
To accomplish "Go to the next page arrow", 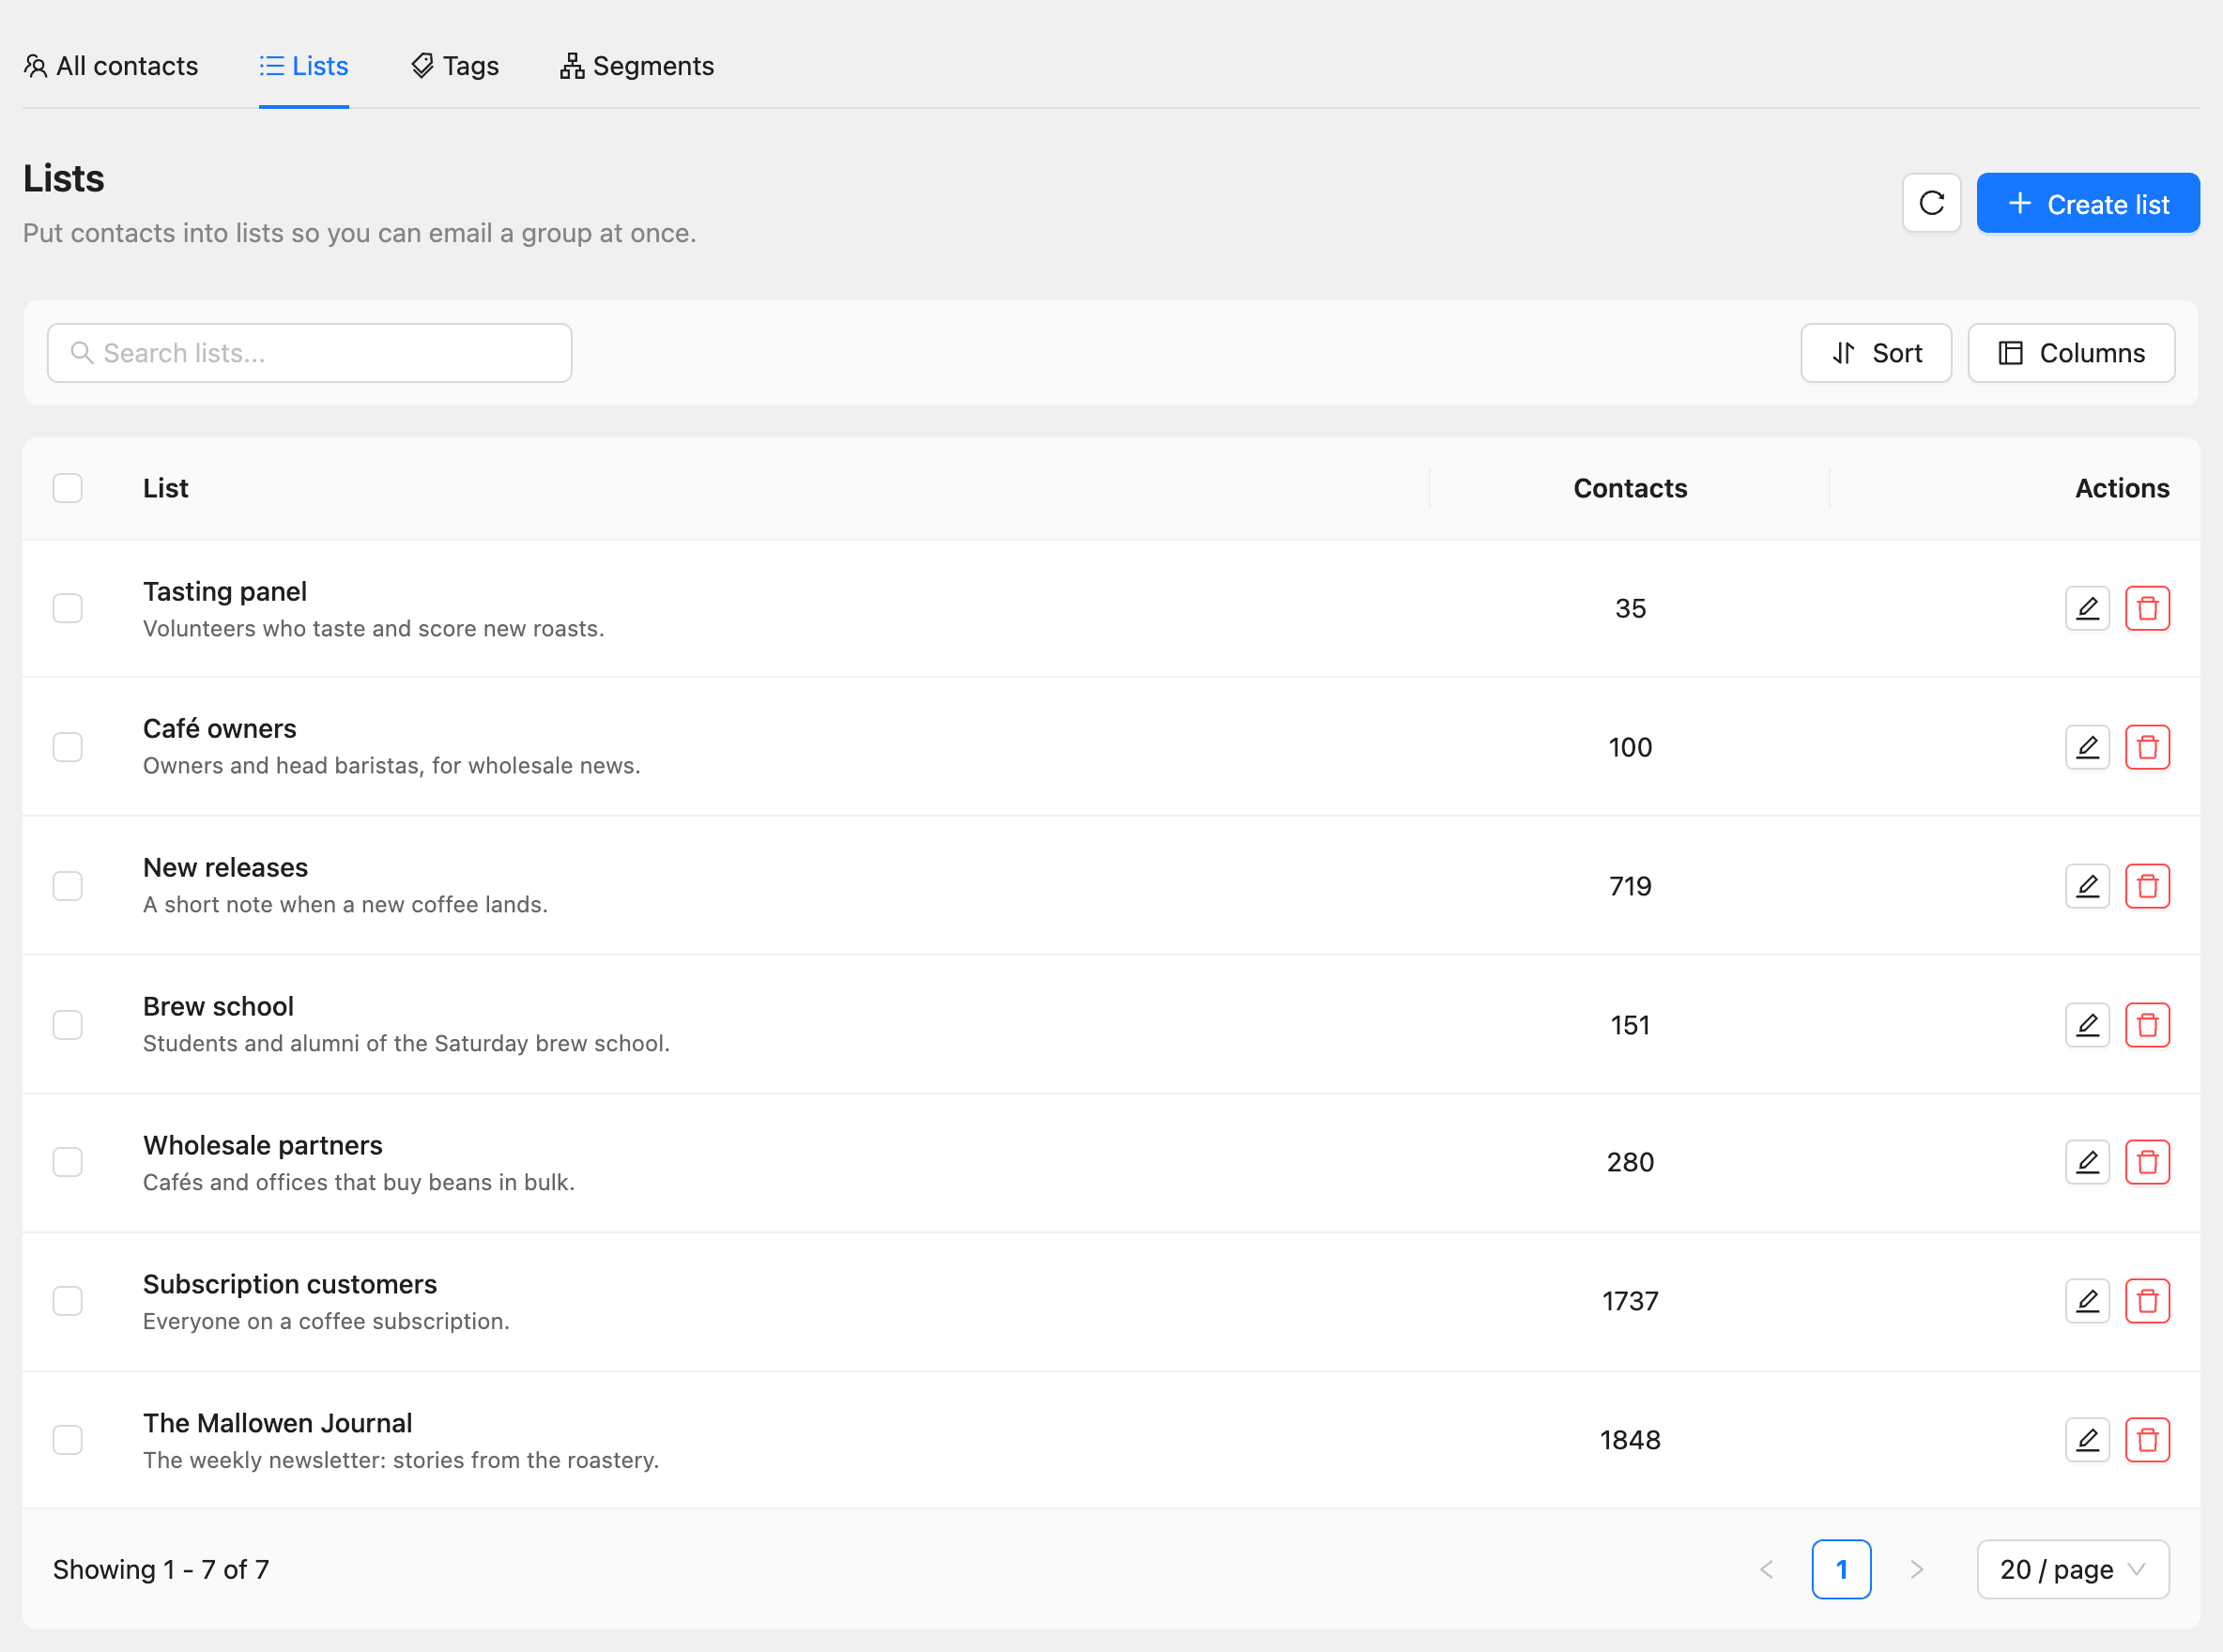I will (x=1916, y=1569).
